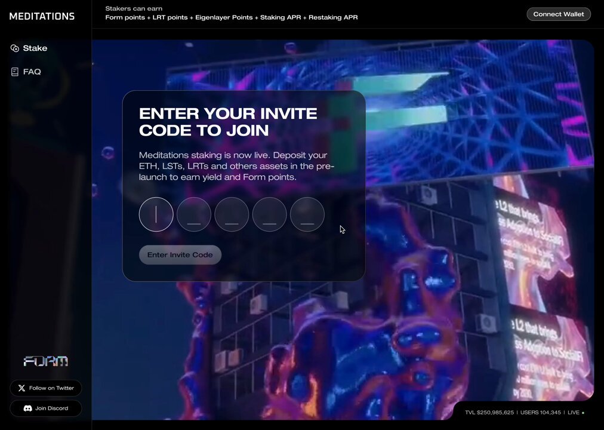
Task: Submit with Enter Invite Code button
Action: tap(180, 254)
